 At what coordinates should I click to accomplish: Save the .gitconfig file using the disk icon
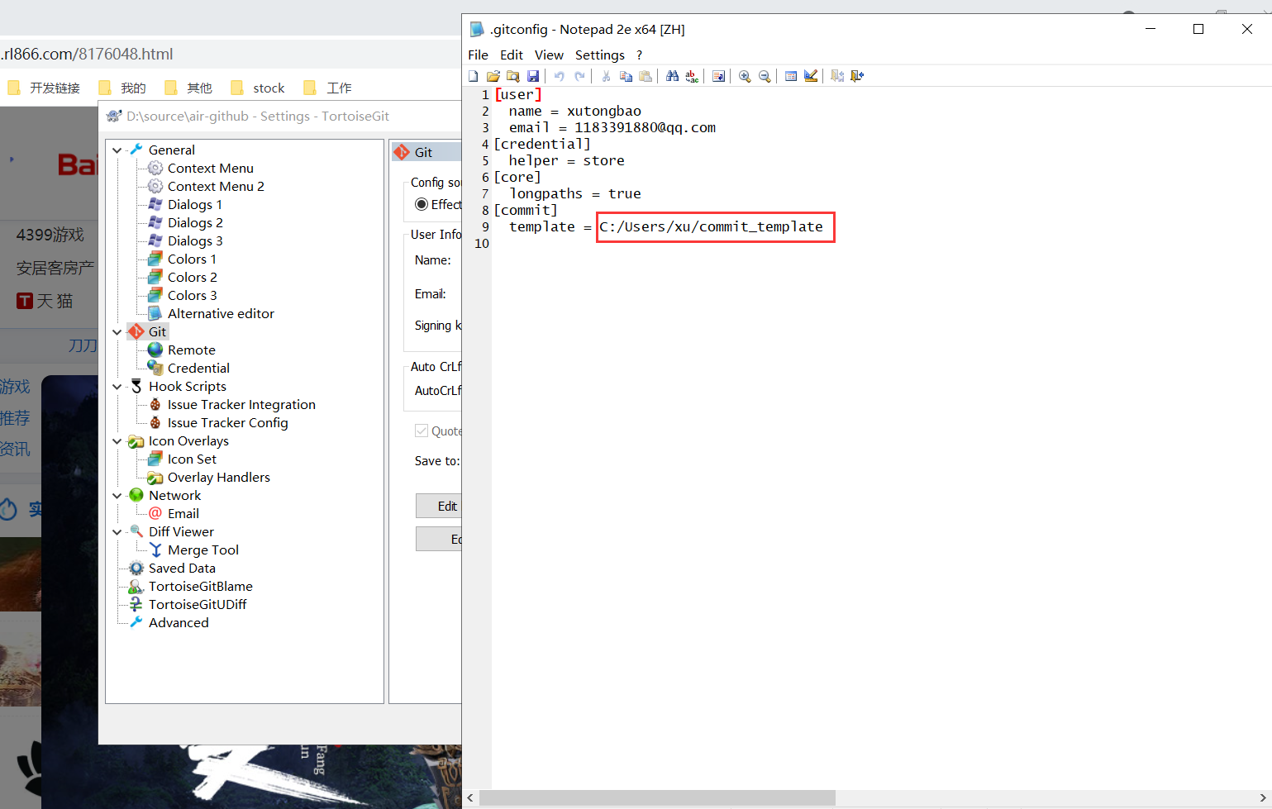click(x=533, y=76)
